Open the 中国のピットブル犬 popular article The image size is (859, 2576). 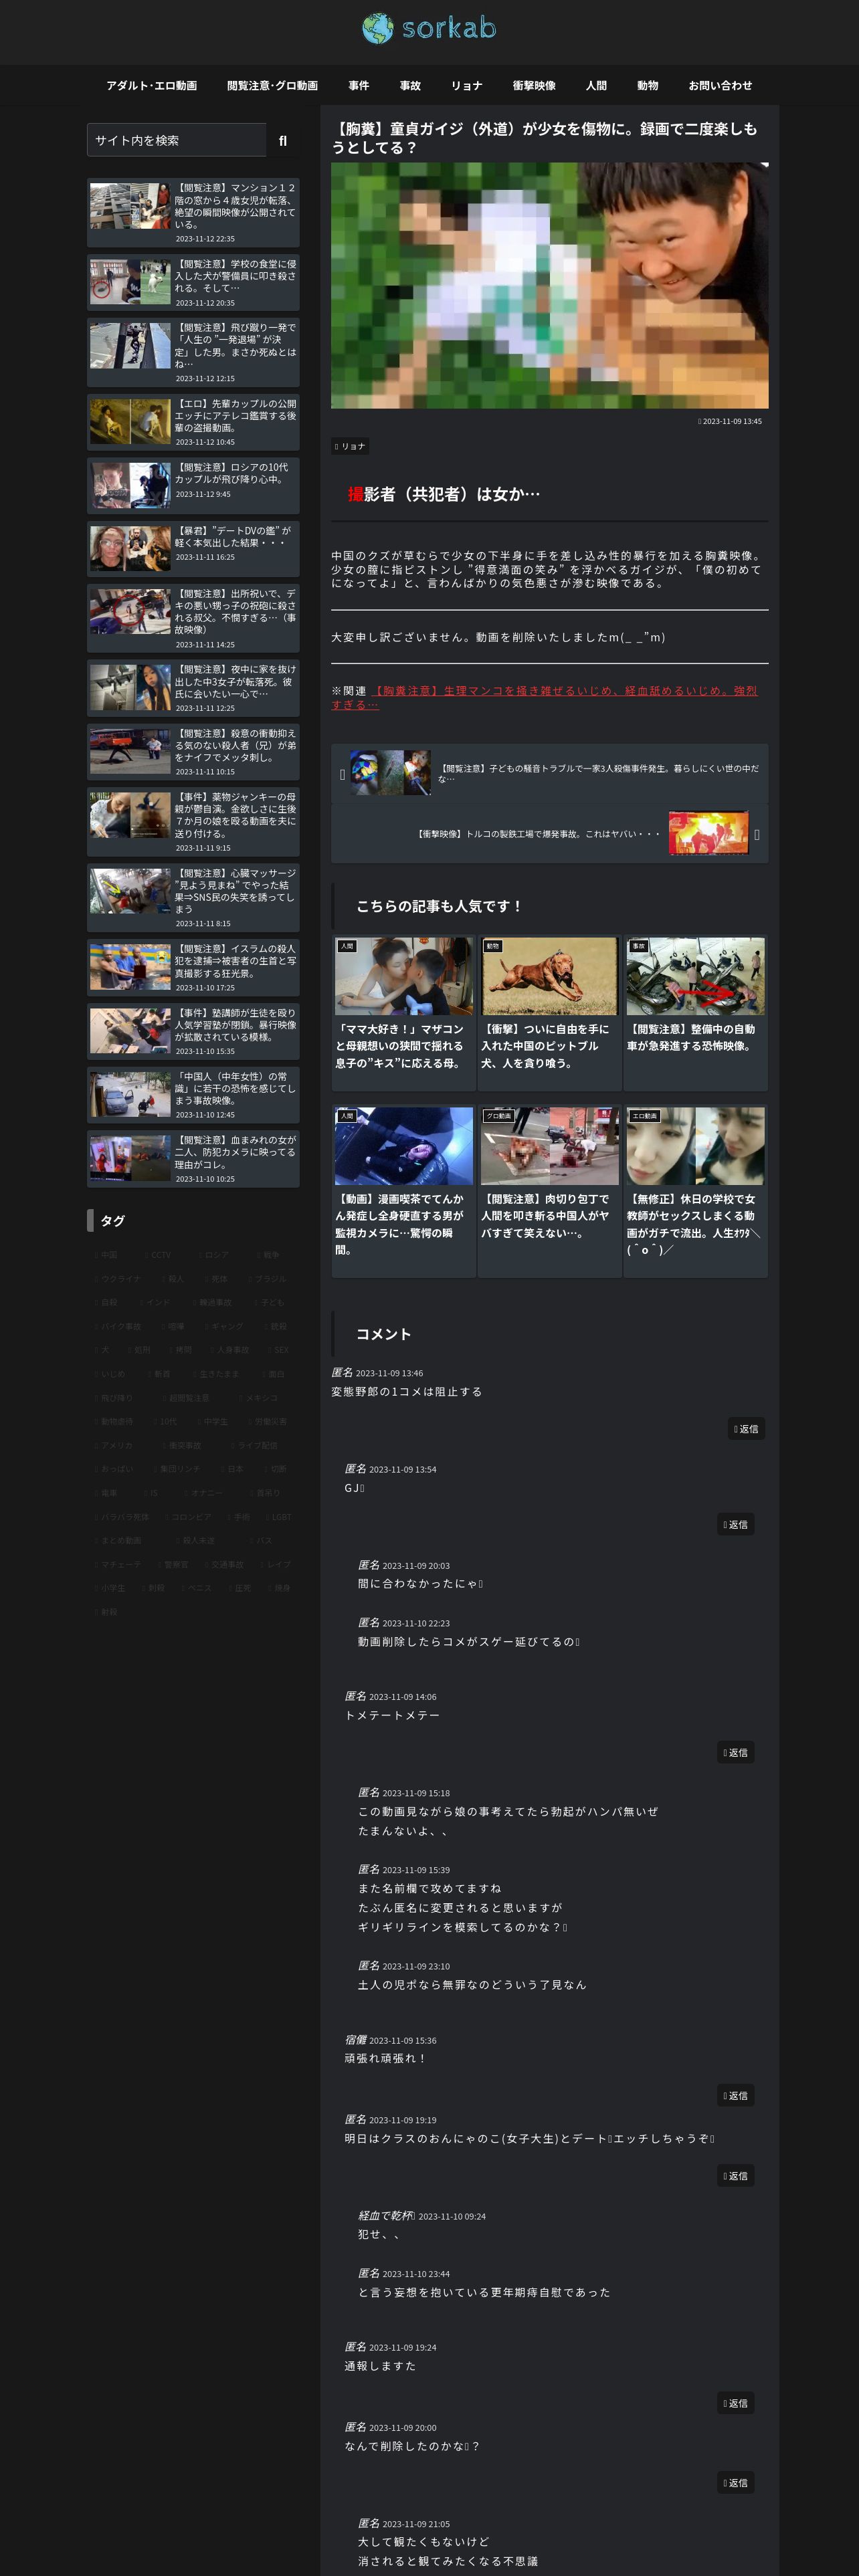[x=550, y=1012]
